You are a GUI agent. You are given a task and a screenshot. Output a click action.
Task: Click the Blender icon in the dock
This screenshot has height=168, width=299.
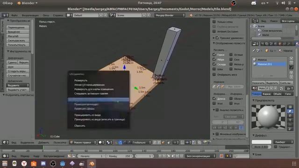coord(92,163)
